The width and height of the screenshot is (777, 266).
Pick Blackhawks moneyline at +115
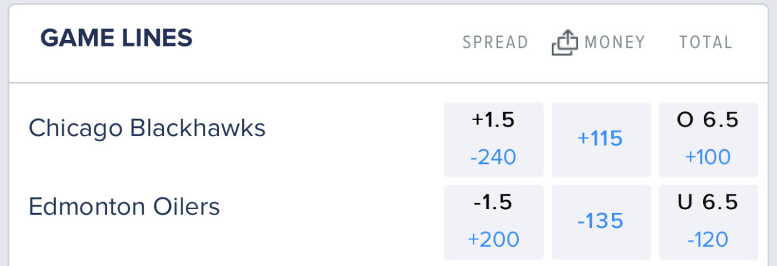[601, 139]
